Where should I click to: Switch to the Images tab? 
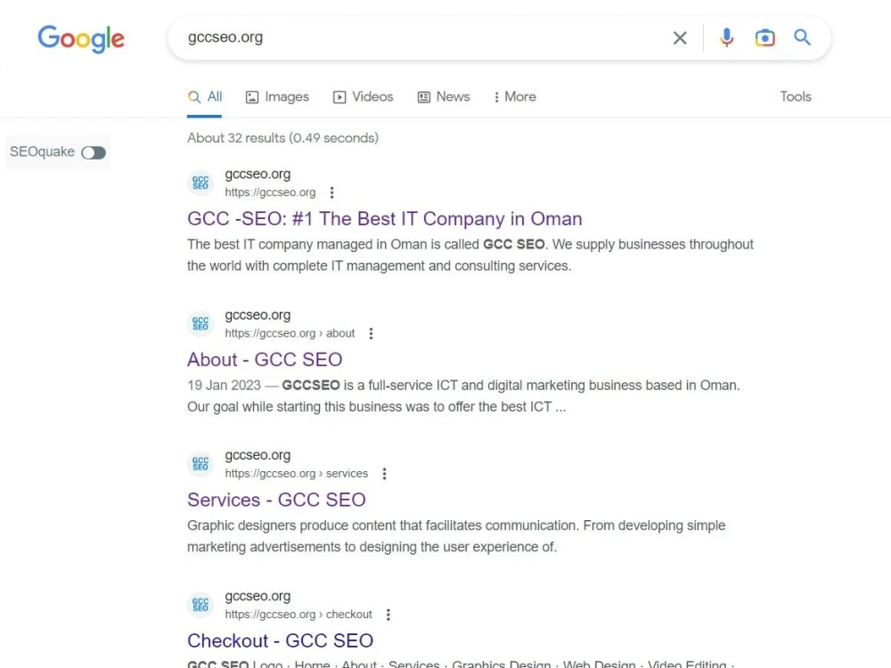[277, 97]
